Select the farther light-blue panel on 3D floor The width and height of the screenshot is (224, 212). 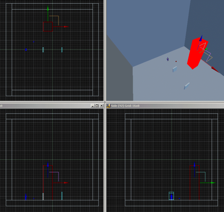[x=175, y=69]
